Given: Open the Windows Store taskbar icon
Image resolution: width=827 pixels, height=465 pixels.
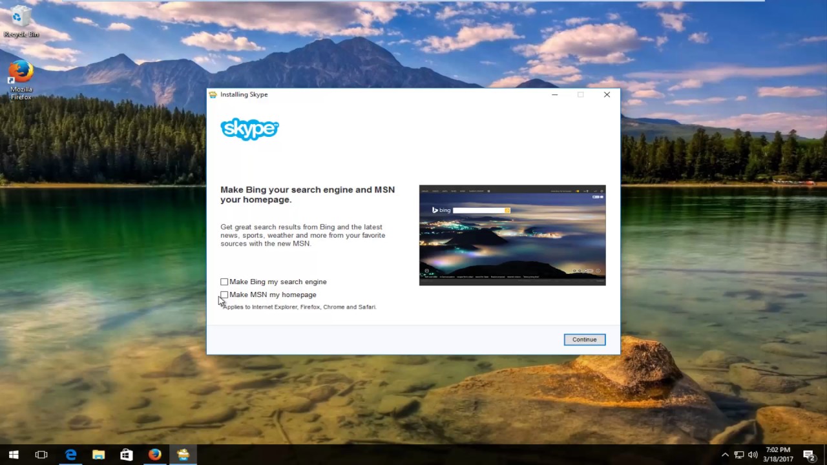Looking at the screenshot, I should point(127,455).
